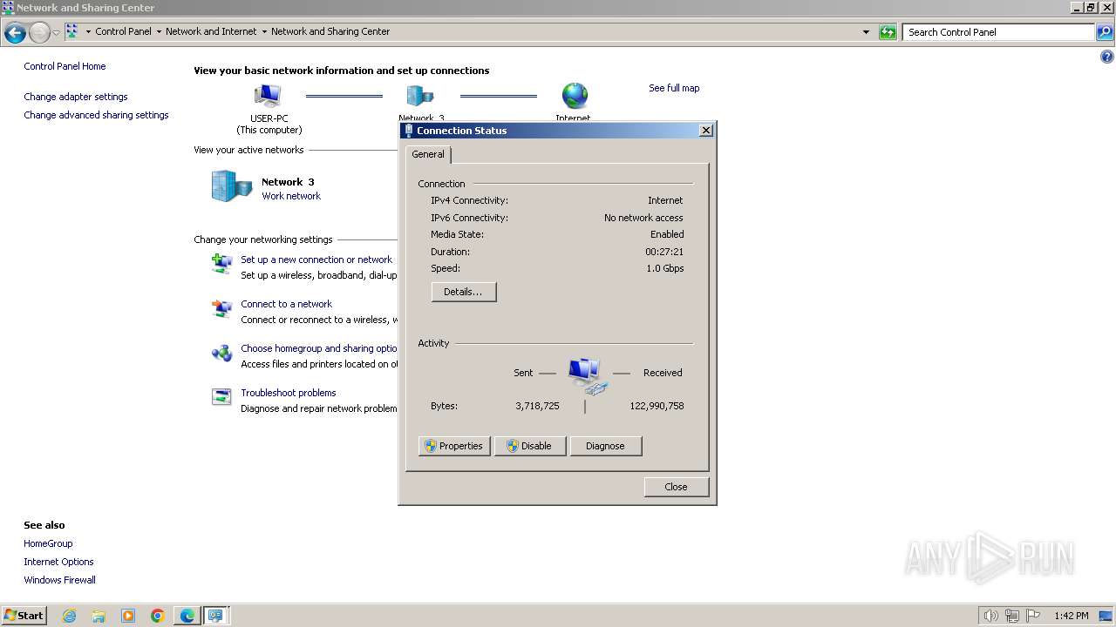
Task: Open Choose homegroup and sharing options link
Action: (319, 348)
